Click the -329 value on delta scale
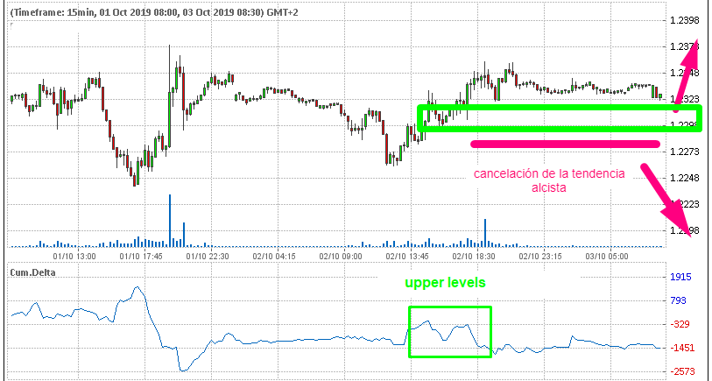 (x=681, y=324)
